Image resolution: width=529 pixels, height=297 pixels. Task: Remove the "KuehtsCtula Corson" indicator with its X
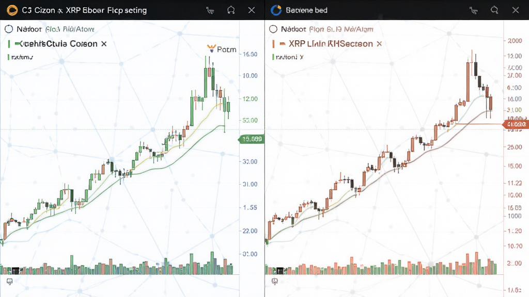click(x=104, y=44)
